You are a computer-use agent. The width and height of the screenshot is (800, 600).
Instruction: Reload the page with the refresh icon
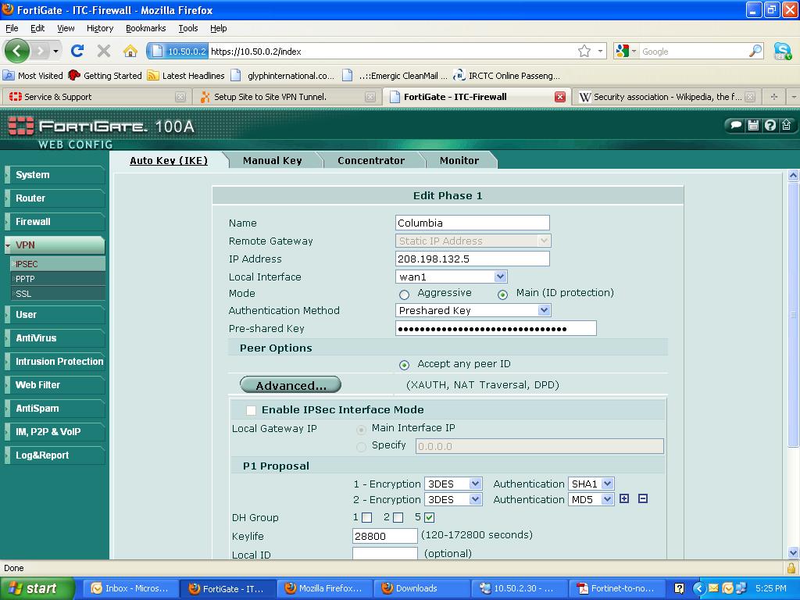(x=77, y=51)
